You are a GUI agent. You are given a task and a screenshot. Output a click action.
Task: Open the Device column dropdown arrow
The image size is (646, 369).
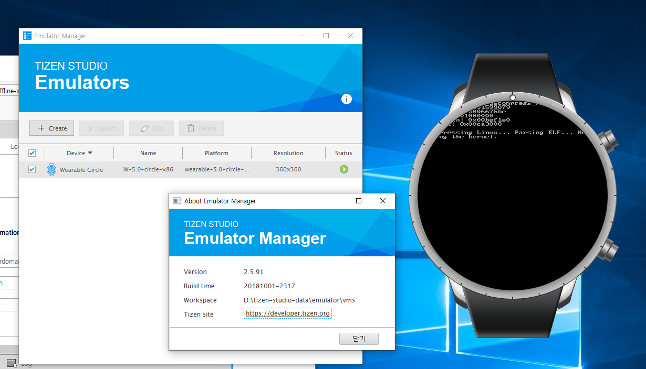(x=90, y=153)
